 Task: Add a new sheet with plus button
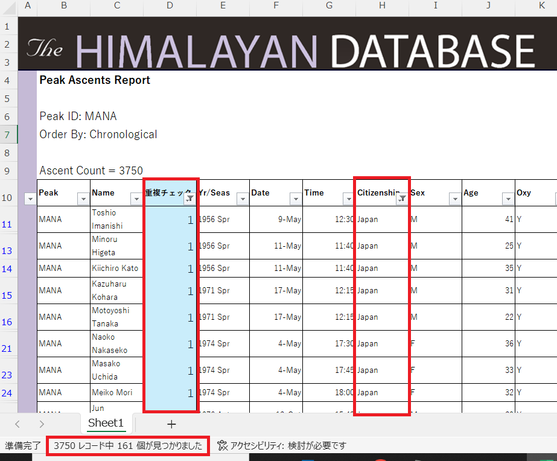tap(171, 424)
